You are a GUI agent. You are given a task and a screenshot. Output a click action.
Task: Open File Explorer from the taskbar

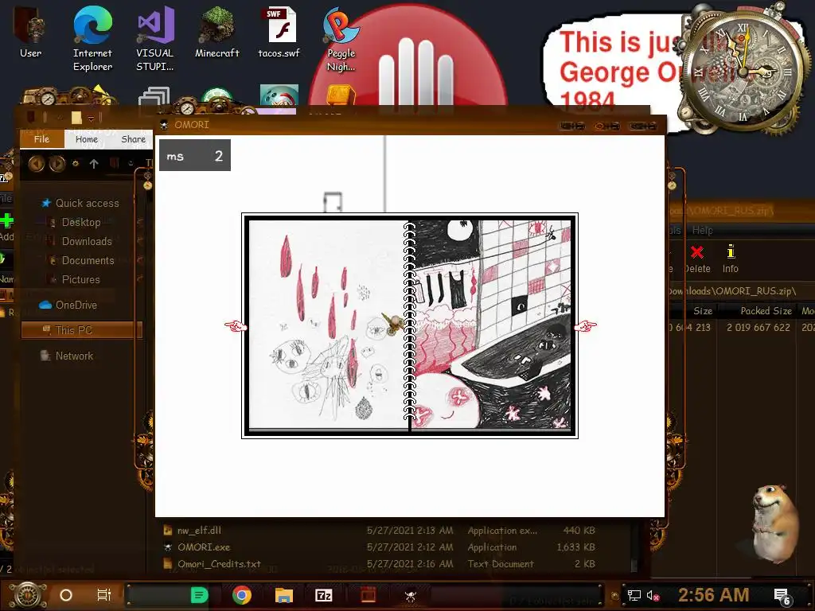click(284, 595)
